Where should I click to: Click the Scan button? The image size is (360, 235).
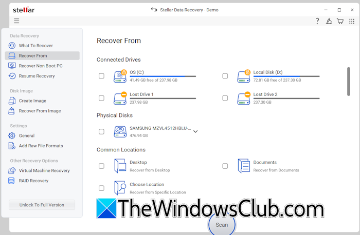point(222,225)
